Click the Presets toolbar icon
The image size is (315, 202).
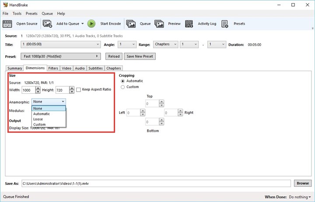[225, 24]
